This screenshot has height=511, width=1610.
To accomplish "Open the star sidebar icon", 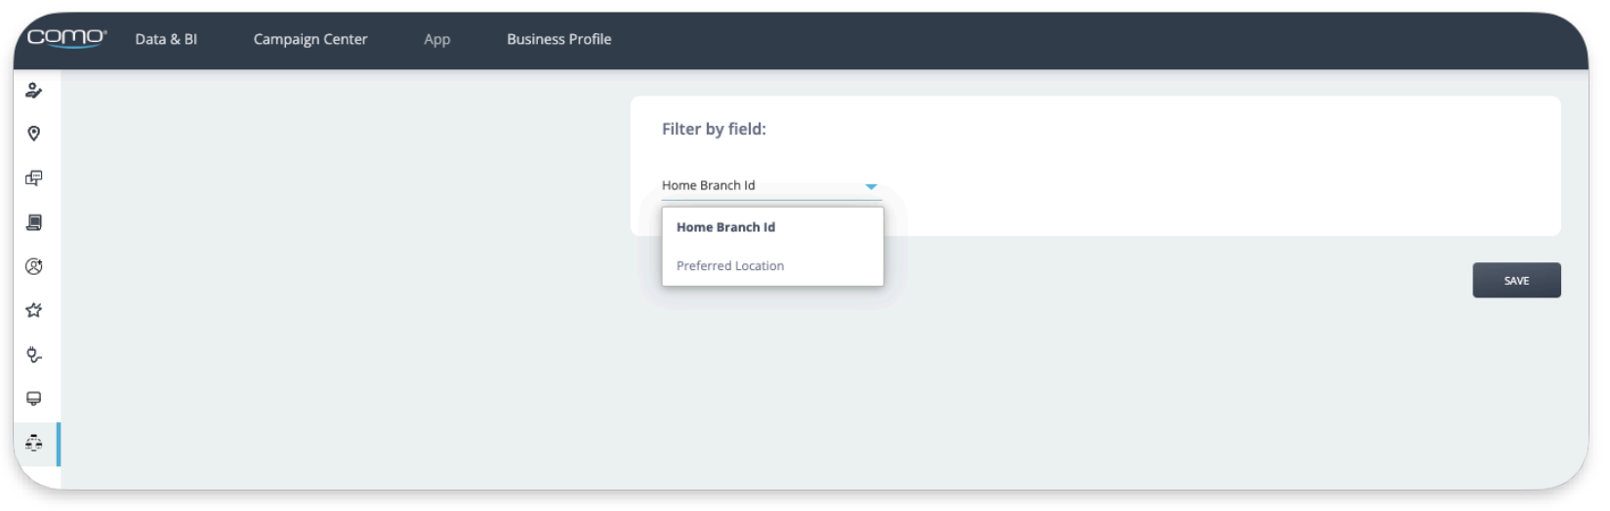I will (x=34, y=310).
